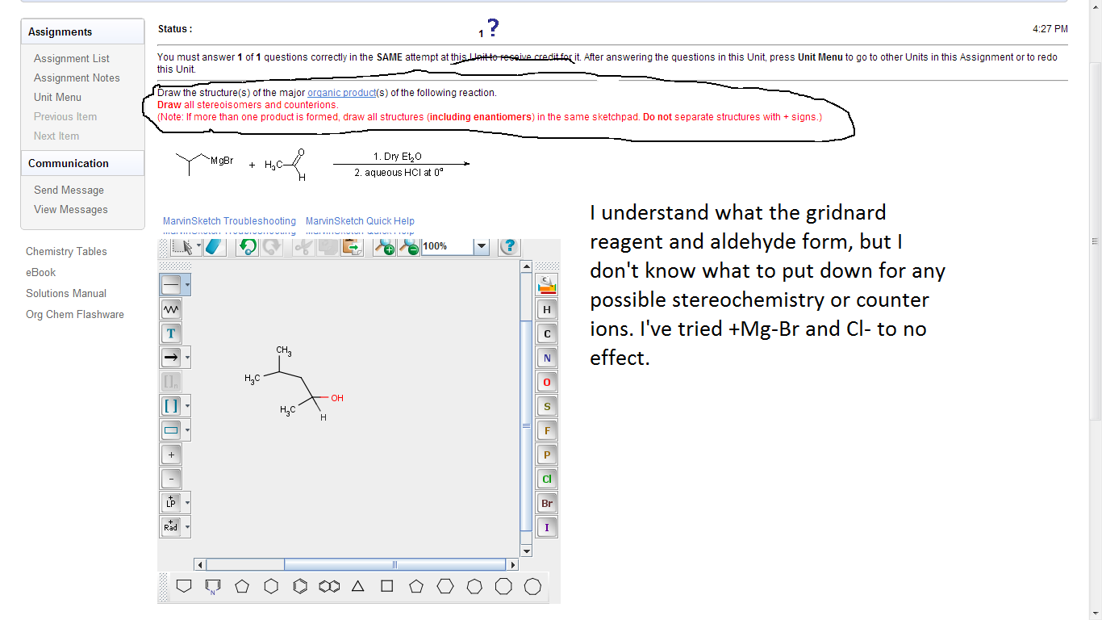Toggle the minus charge tool
The height and width of the screenshot is (620, 1102).
tap(170, 478)
